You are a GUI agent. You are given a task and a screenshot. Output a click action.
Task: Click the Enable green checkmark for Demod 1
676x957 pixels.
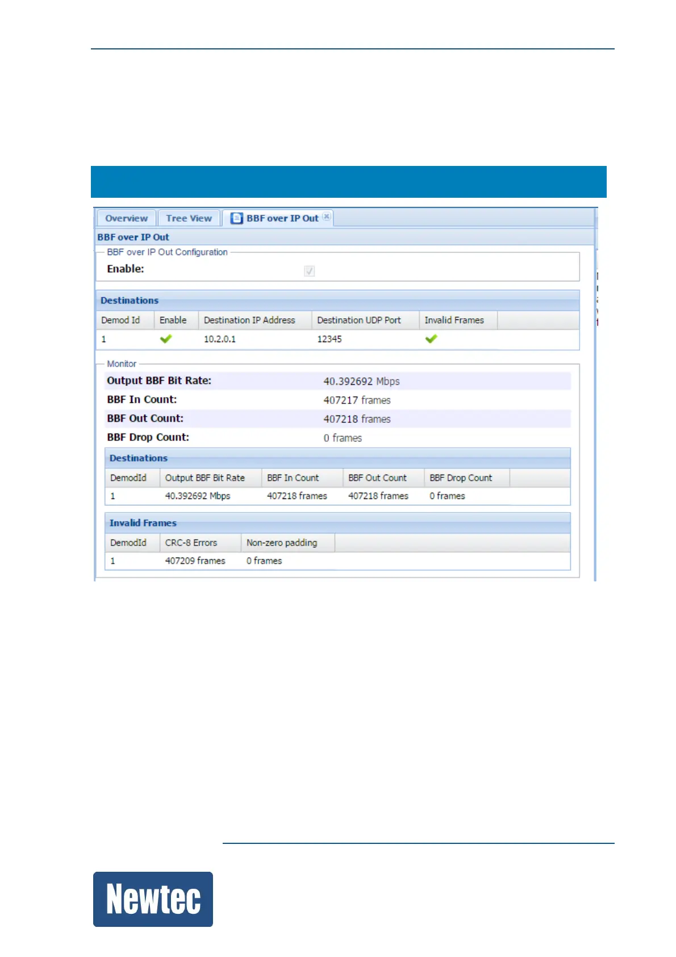[x=166, y=339]
